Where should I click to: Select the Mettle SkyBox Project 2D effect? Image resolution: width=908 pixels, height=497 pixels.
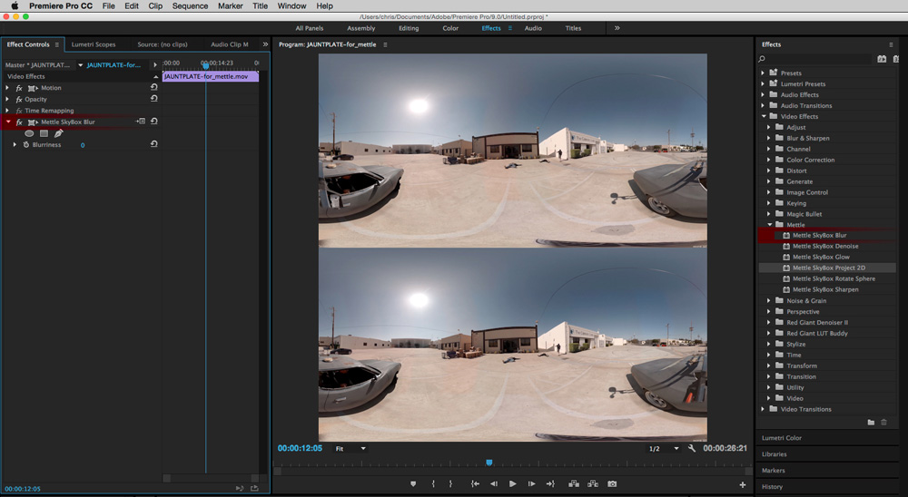click(828, 268)
